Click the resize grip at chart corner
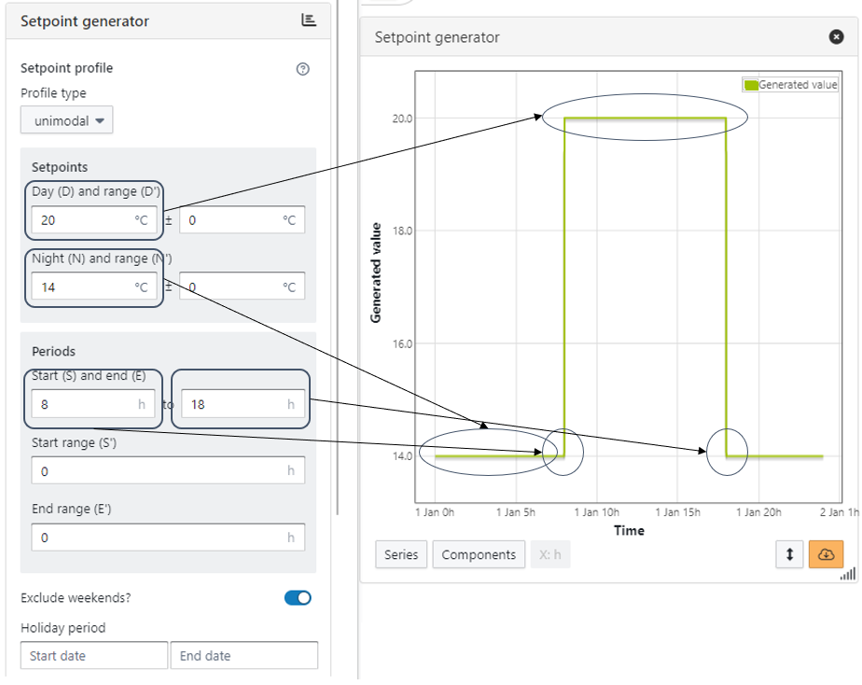Viewport: 862px width, 685px height. point(847,575)
